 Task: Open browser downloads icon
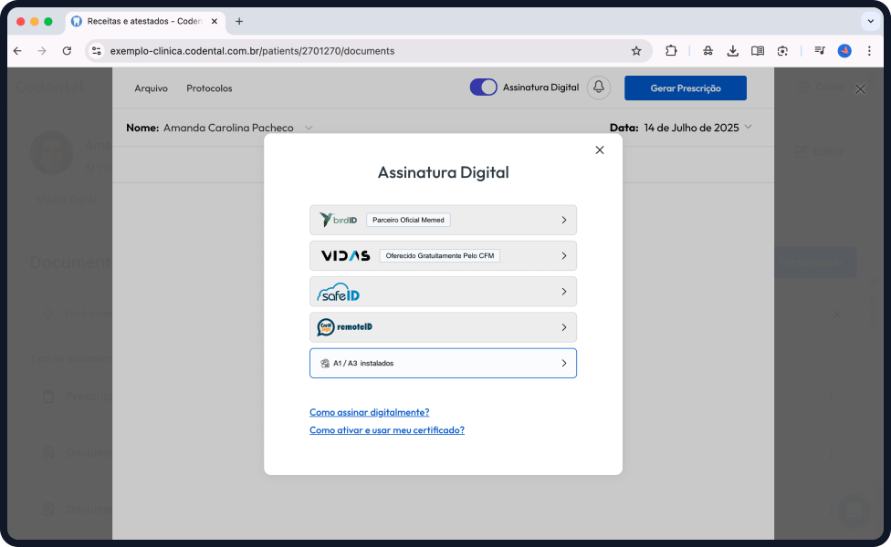[733, 51]
